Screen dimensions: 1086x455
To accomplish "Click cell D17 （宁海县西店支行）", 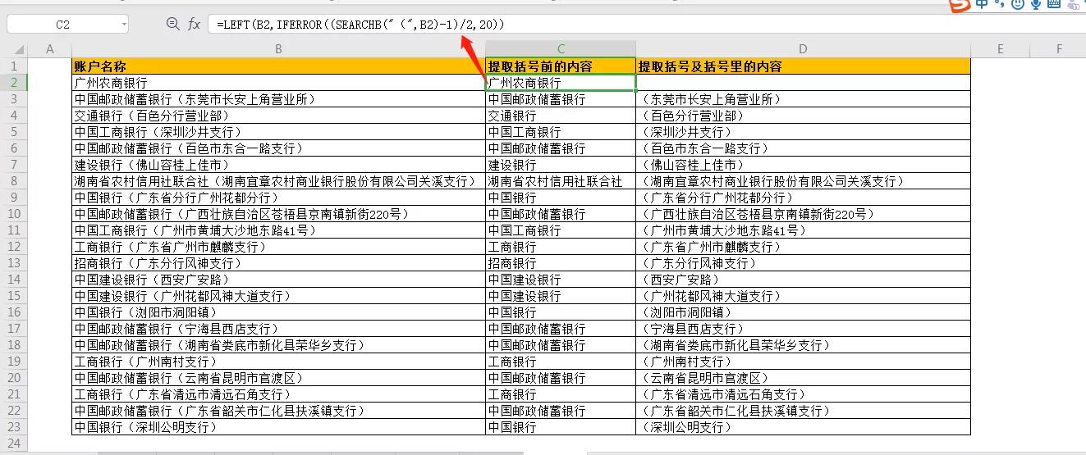I will click(803, 329).
